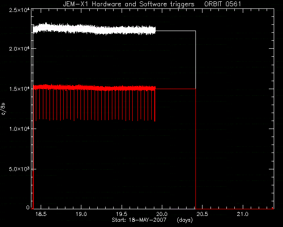Click the white noisy hardware trigger curve
This screenshot has width=283, height=227.
tap(94, 29)
